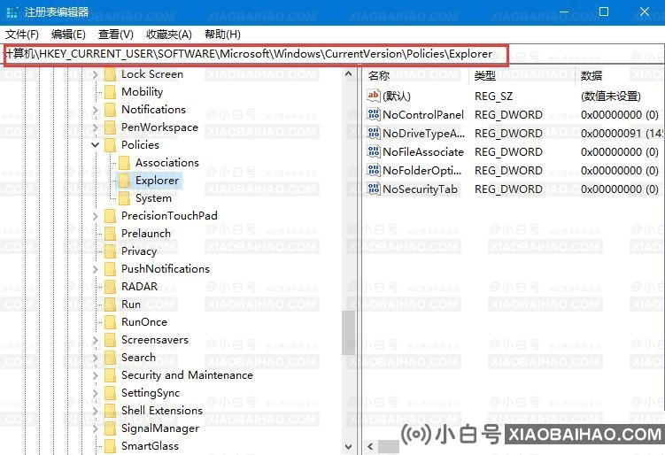Select the Search tree key

point(138,358)
